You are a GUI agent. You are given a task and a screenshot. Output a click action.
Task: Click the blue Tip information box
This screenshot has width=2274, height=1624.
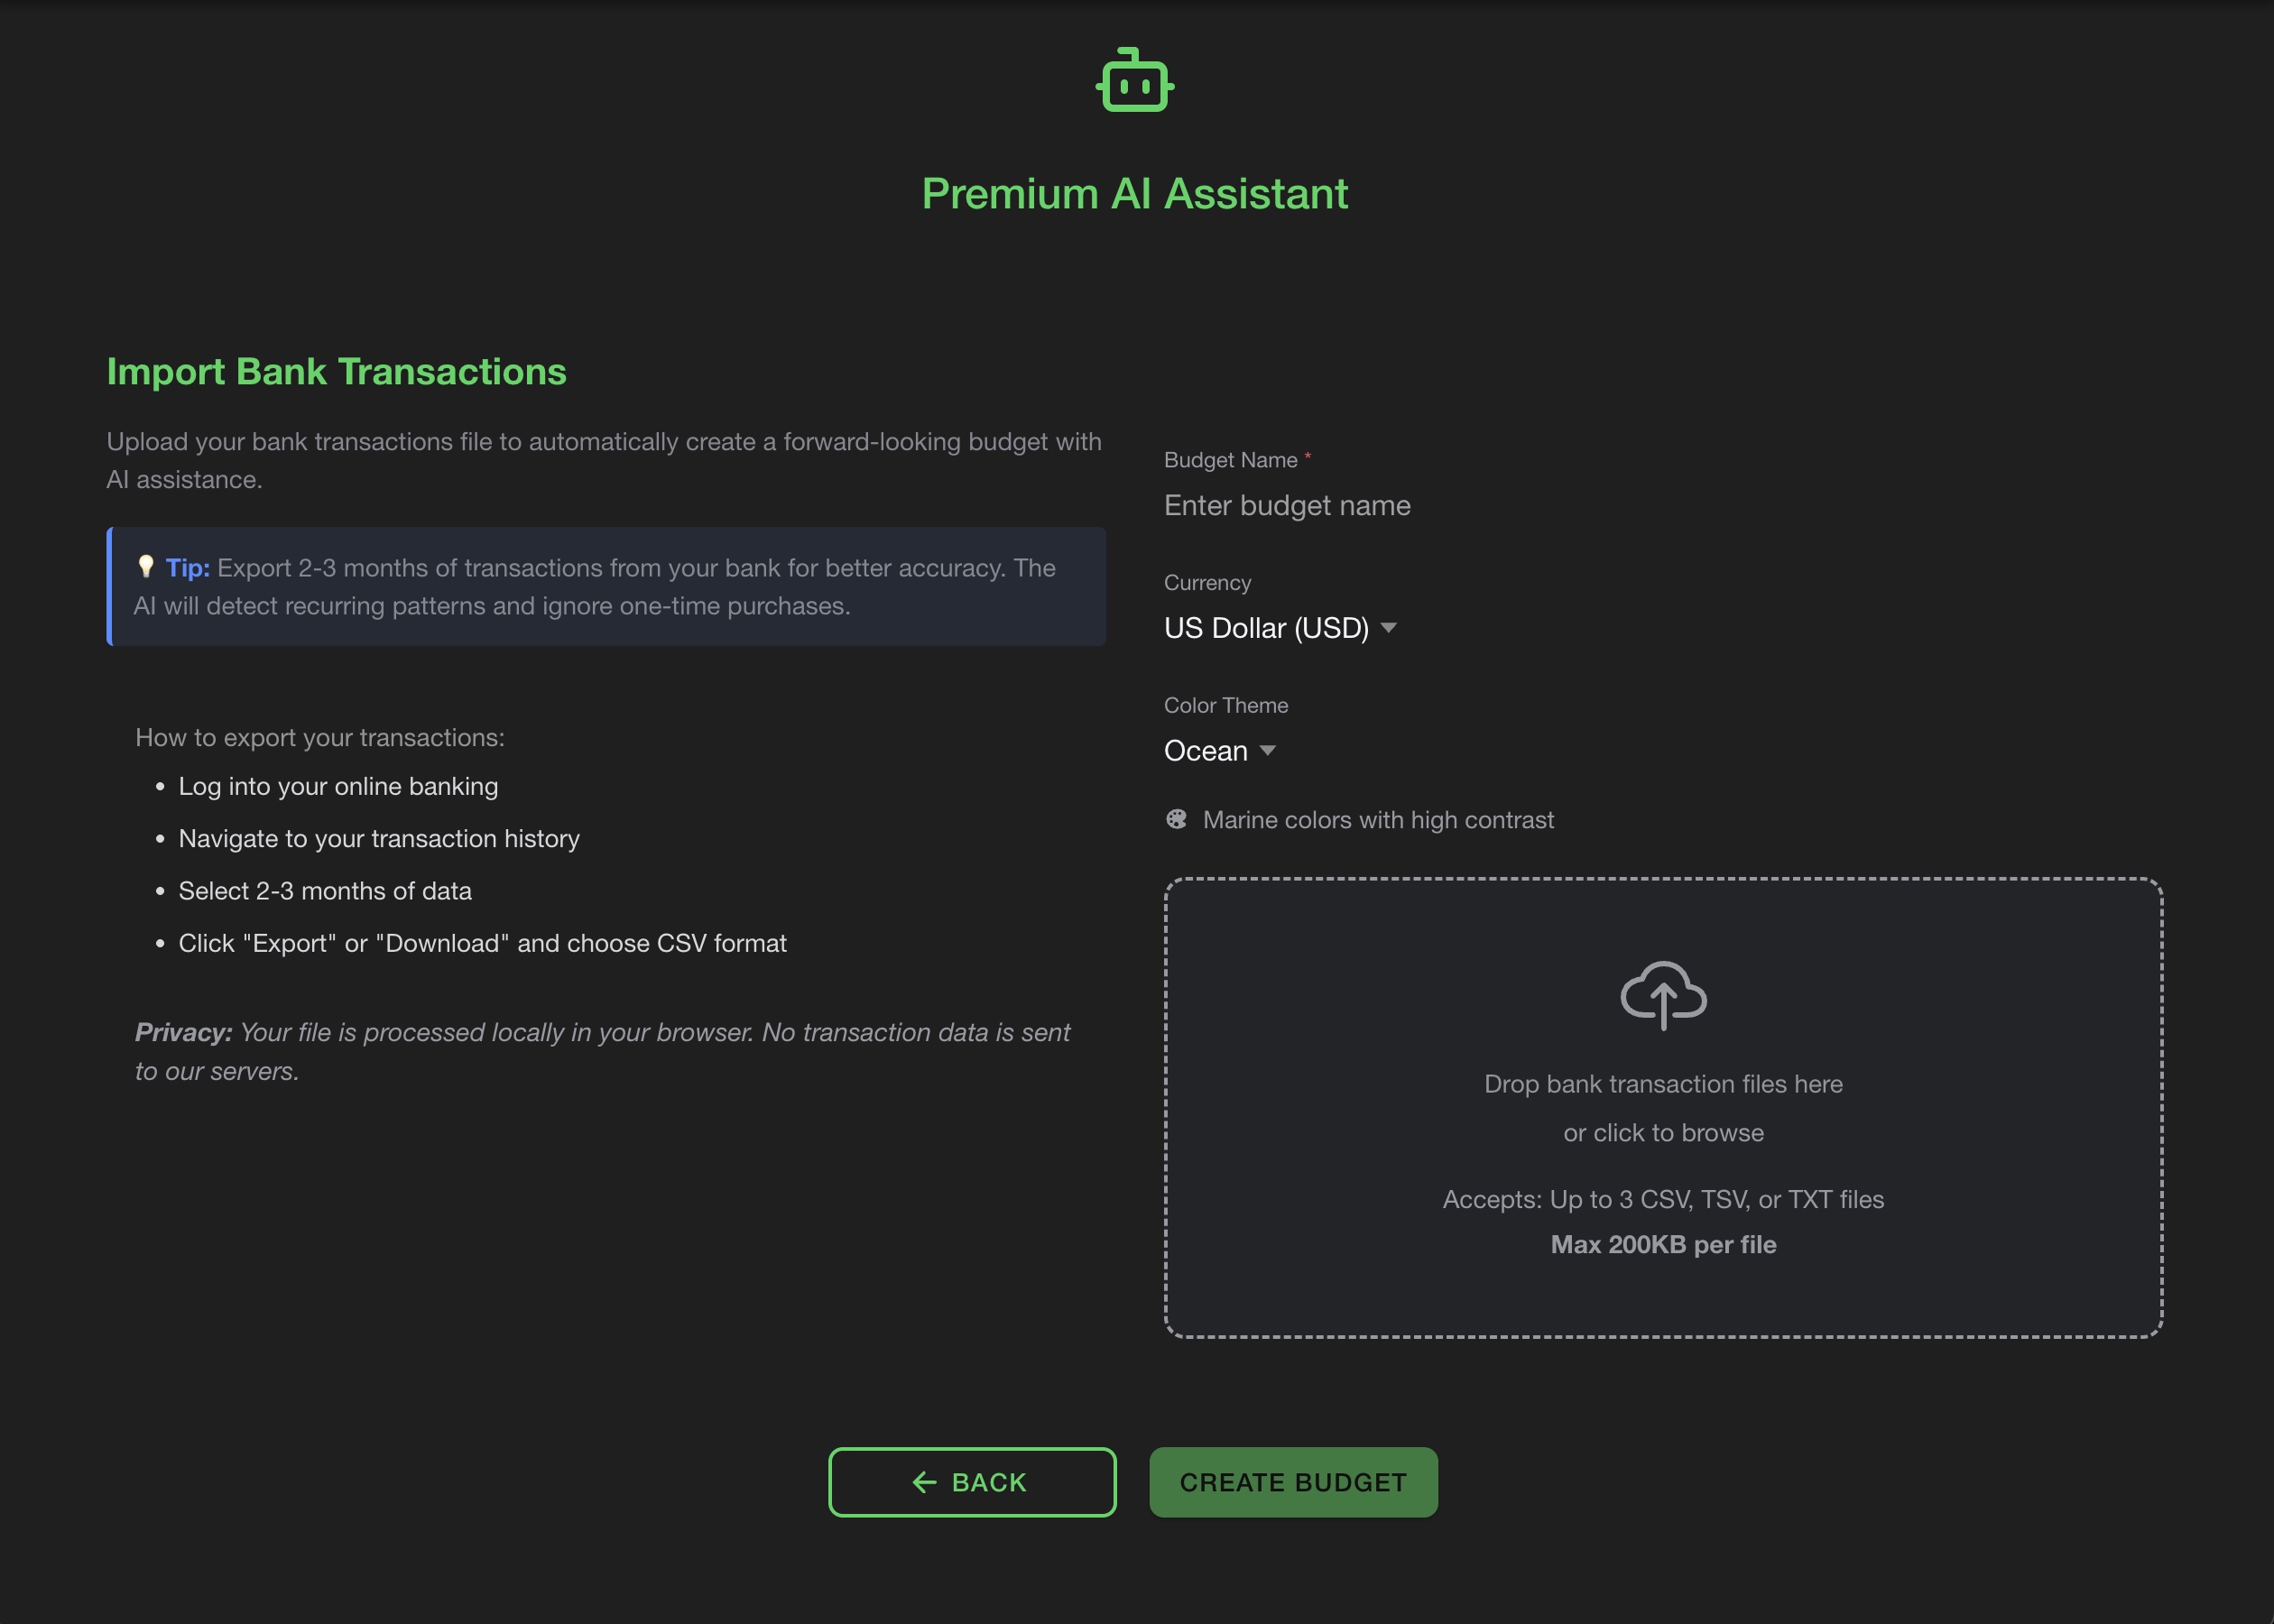point(607,587)
